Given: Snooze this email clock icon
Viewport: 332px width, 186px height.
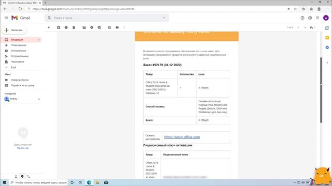Looking at the screenshot, I should [92, 27].
